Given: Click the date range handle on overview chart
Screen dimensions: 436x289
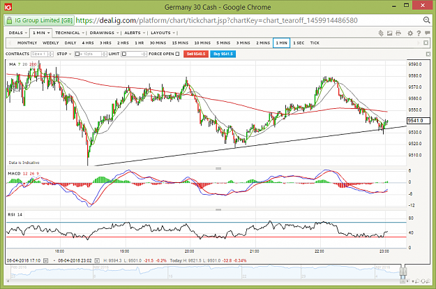Looking at the screenshot, I should (x=403, y=271).
